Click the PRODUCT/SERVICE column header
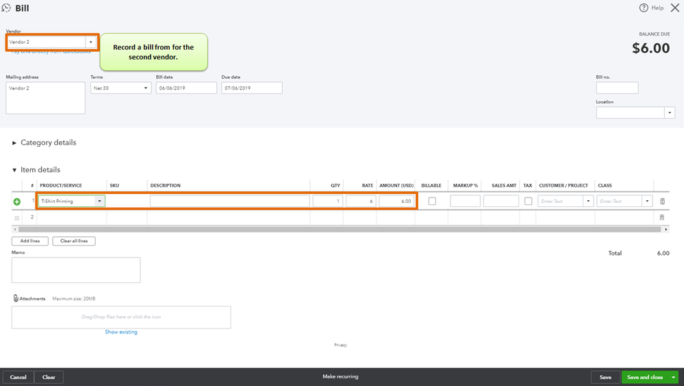The width and height of the screenshot is (684, 386). 61,185
